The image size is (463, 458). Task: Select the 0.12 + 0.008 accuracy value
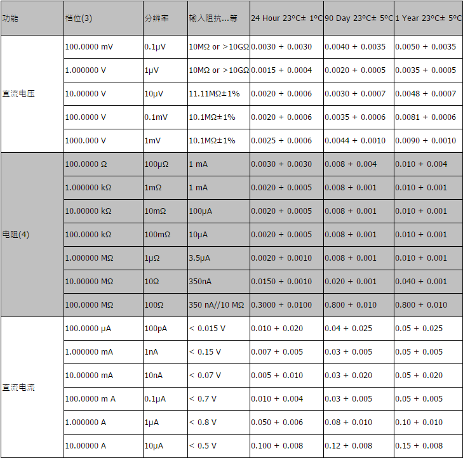pyautogui.click(x=349, y=446)
